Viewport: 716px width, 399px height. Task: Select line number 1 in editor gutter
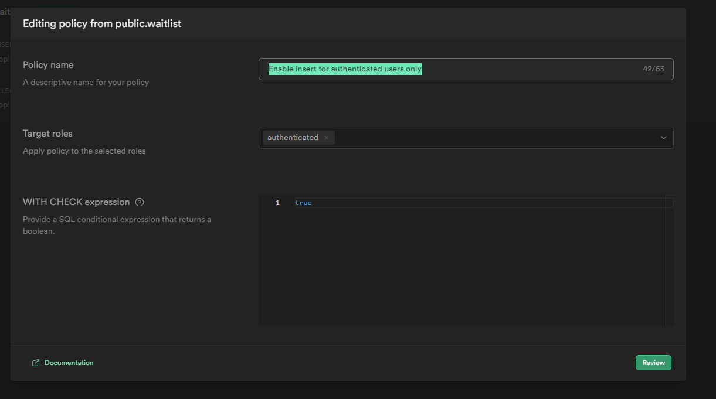click(277, 203)
